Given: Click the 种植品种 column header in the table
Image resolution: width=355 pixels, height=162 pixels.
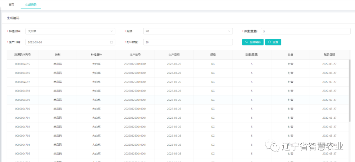Looking at the screenshot, I should [96, 55].
